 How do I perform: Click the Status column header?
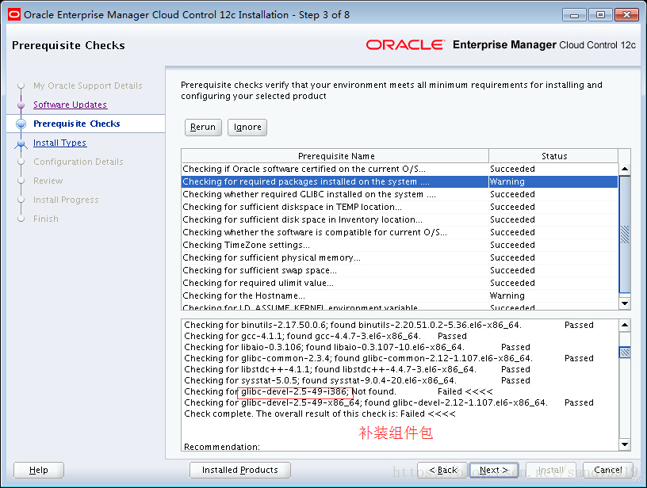click(x=553, y=156)
